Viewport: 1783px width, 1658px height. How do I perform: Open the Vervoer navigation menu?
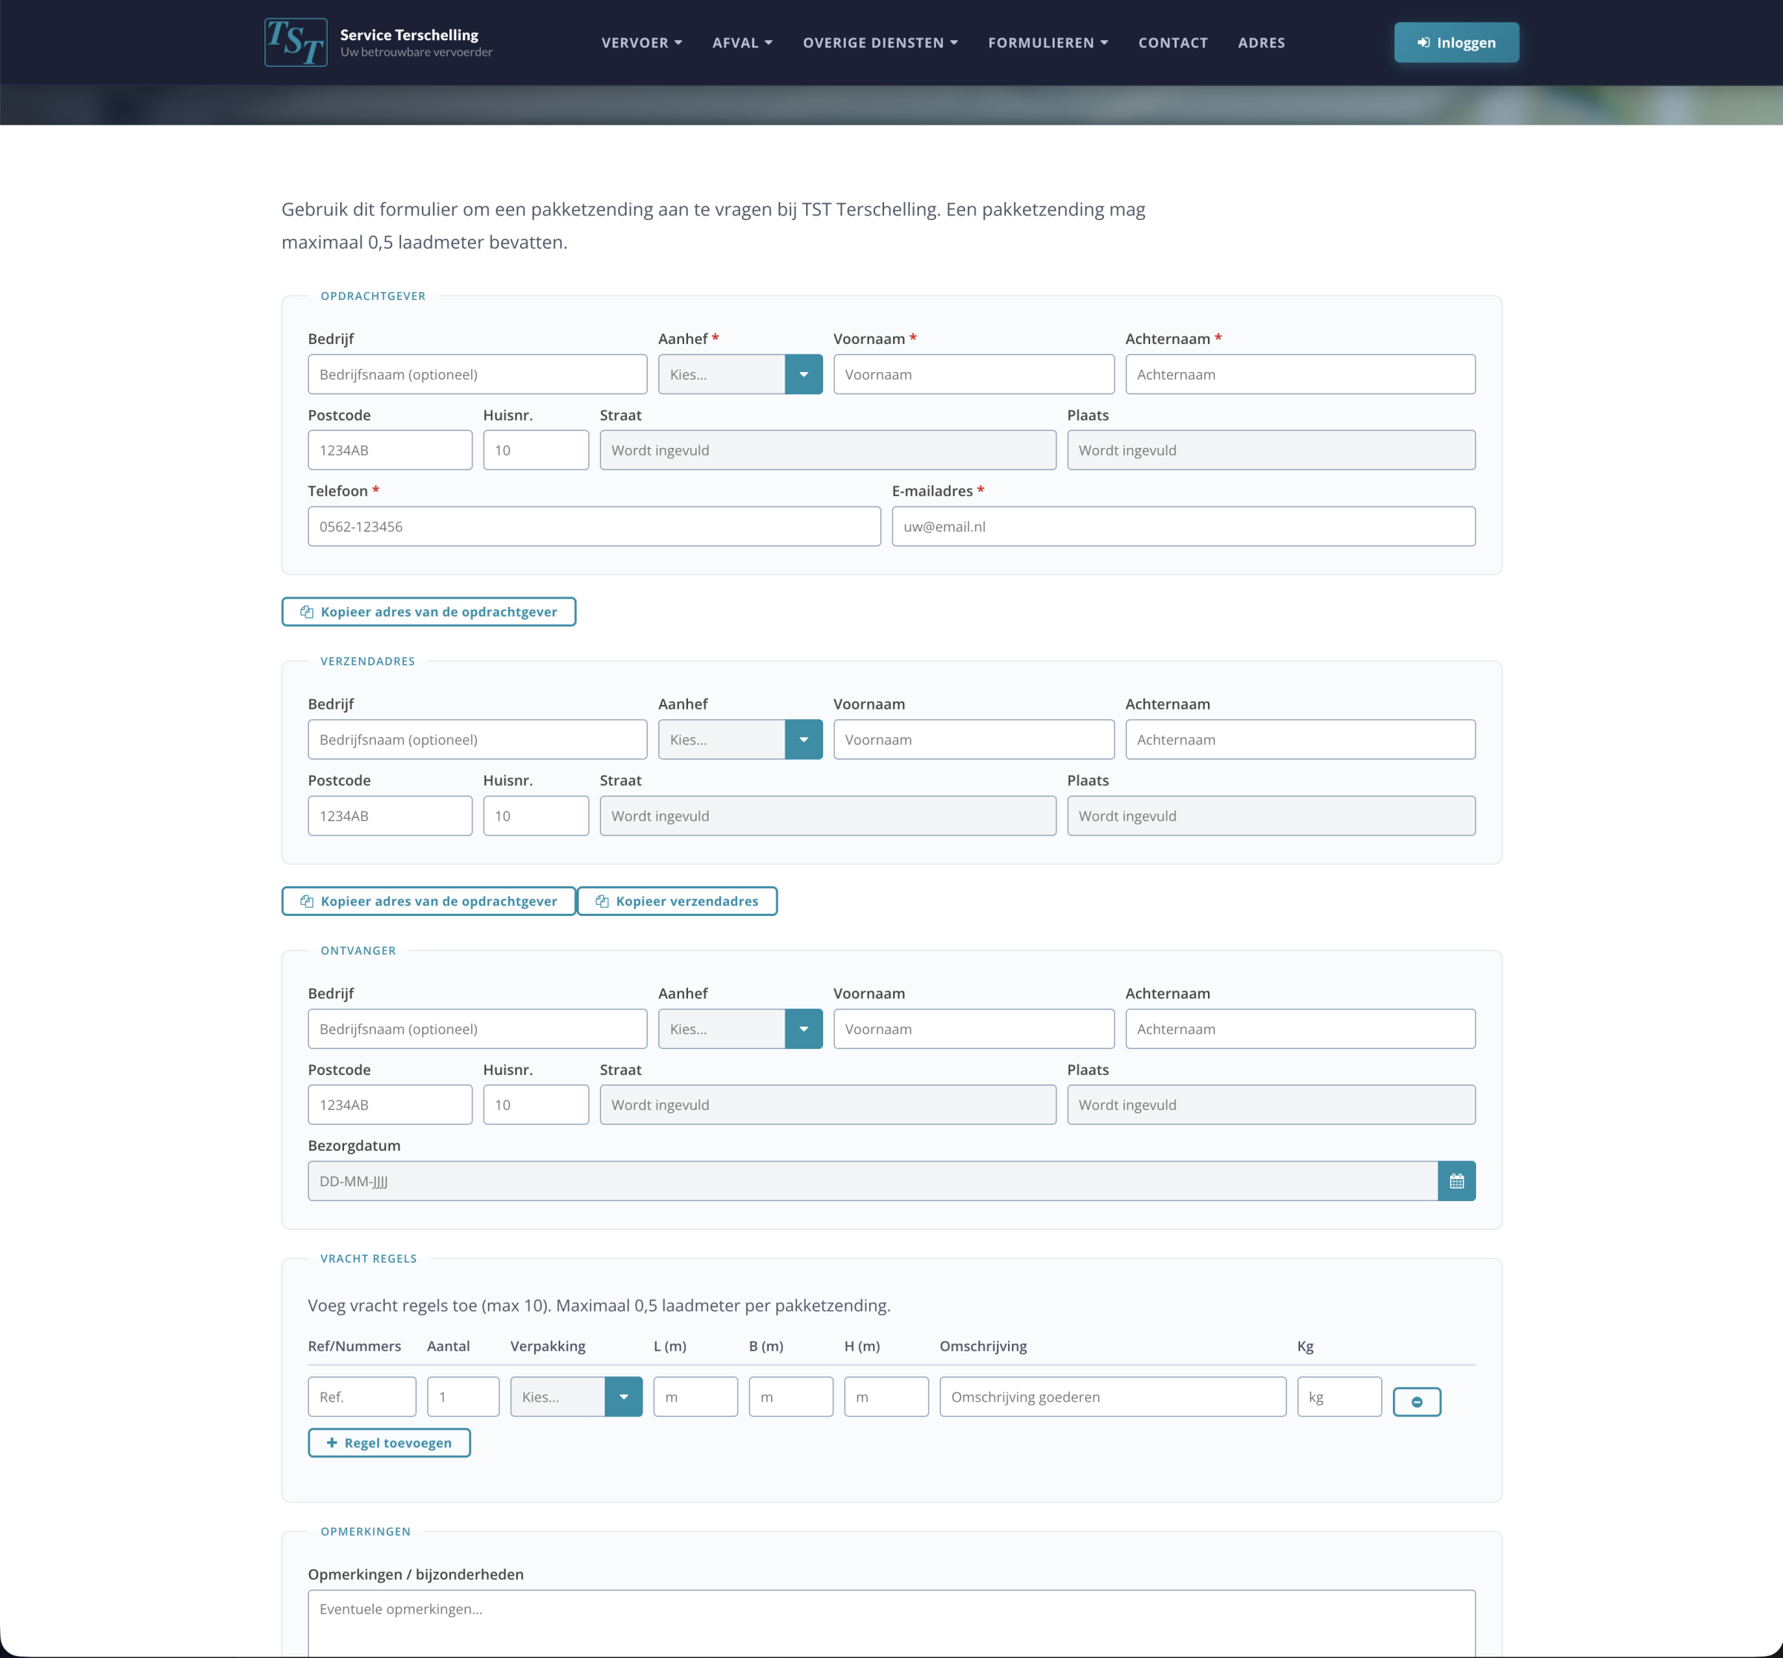pos(641,42)
